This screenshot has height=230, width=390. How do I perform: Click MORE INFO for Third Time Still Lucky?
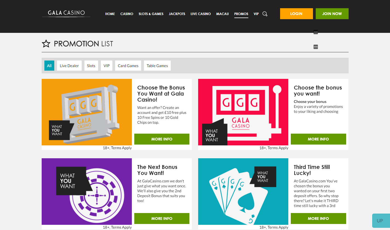pyautogui.click(x=318, y=219)
